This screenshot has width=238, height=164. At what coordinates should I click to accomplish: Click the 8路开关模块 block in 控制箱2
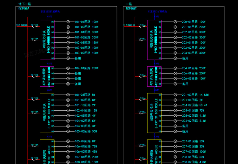click(x=154, y=113)
